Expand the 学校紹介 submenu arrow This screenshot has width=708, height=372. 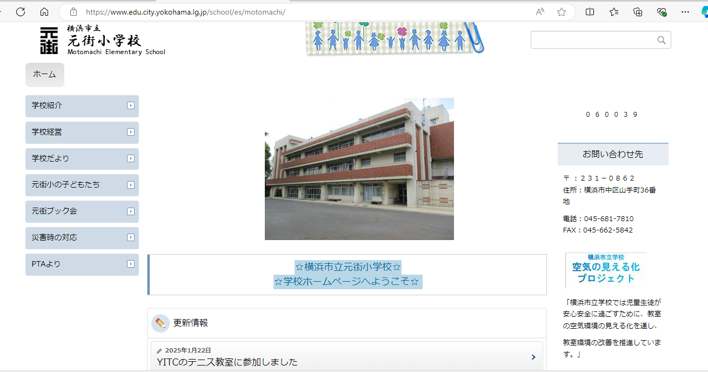(130, 105)
